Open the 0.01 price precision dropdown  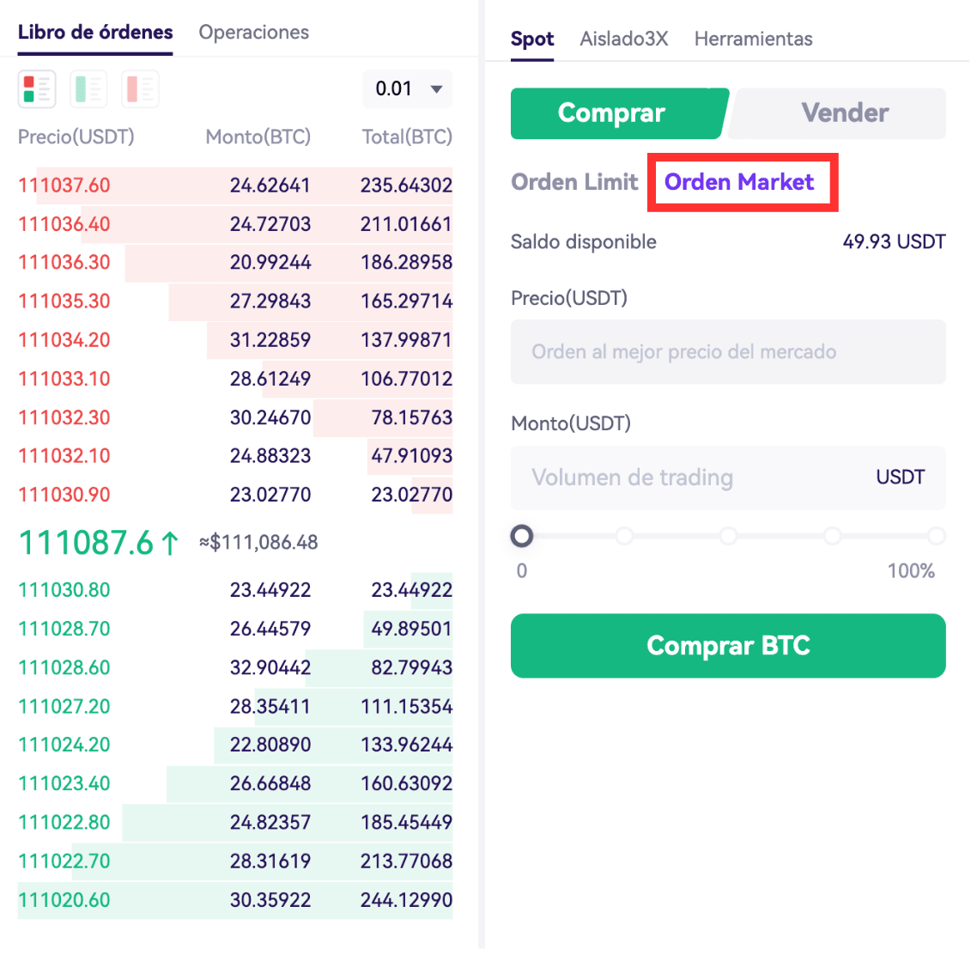[x=407, y=89]
